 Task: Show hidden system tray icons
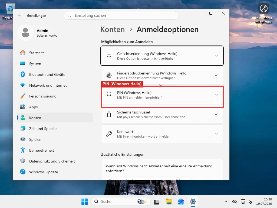coord(226,201)
